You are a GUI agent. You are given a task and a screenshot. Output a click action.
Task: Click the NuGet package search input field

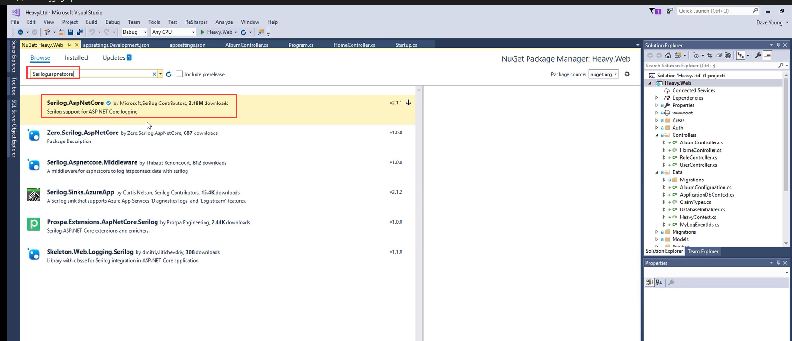[x=91, y=74]
